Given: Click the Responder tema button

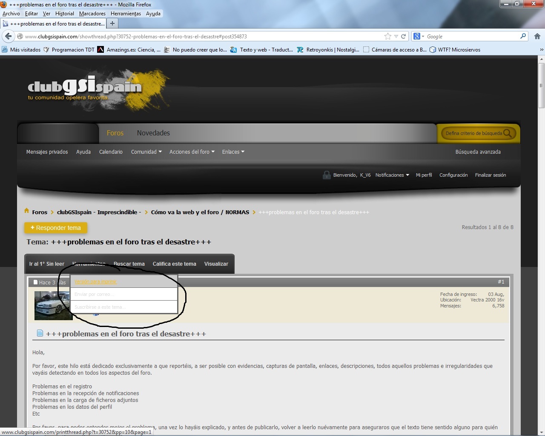Looking at the screenshot, I should click(x=56, y=228).
